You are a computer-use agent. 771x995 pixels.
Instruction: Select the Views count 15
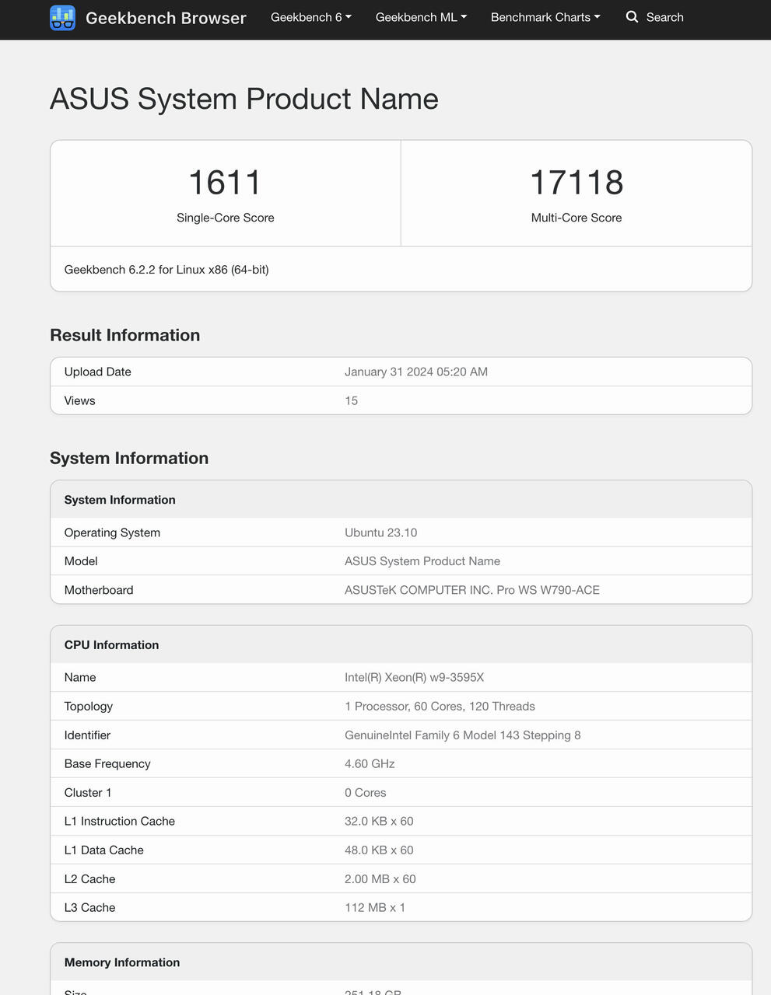tap(352, 400)
